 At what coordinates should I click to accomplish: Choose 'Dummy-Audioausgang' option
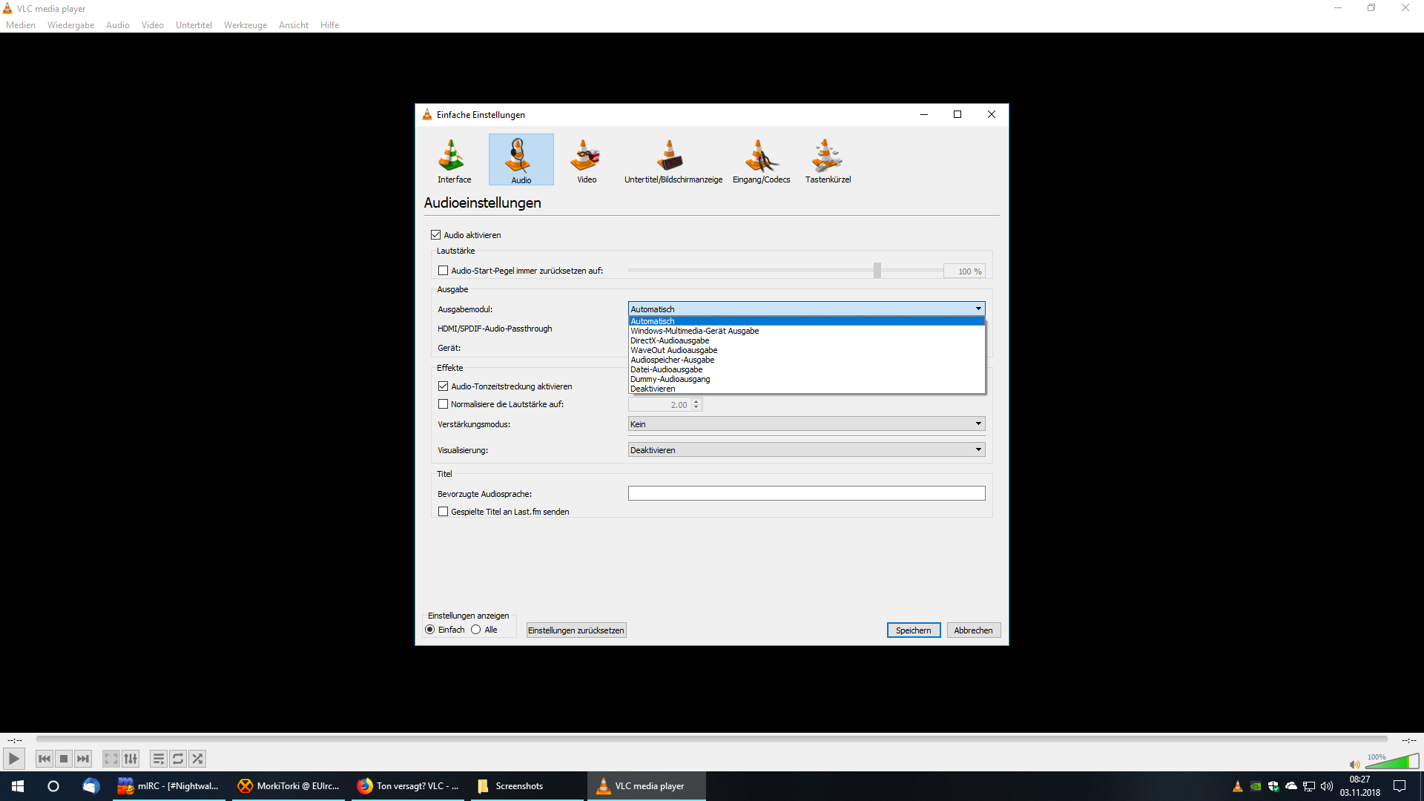806,379
